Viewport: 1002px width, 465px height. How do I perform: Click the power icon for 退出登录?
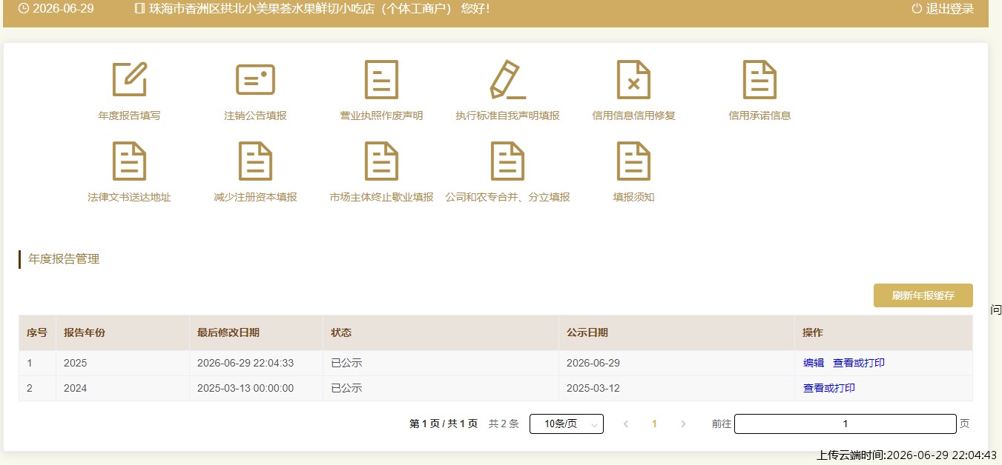pos(917,9)
